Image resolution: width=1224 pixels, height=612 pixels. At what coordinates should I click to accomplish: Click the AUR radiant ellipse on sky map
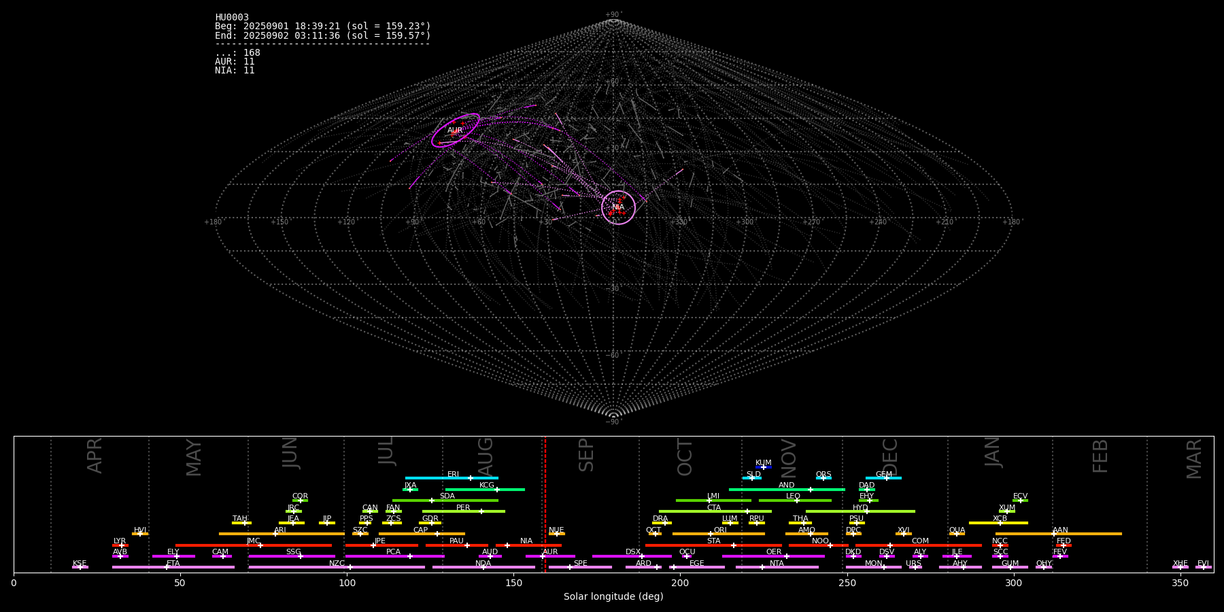click(x=456, y=131)
